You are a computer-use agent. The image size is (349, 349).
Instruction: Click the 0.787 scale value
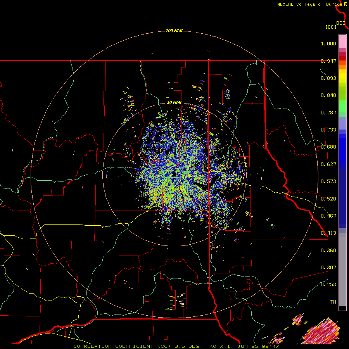(x=328, y=112)
